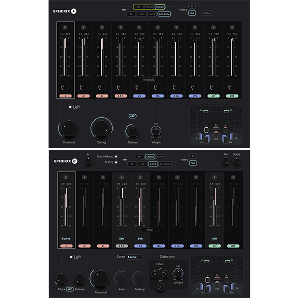The width and height of the screenshot is (298, 298).
Task: Set Meters to Out in Spherix C
Action: (193, 163)
